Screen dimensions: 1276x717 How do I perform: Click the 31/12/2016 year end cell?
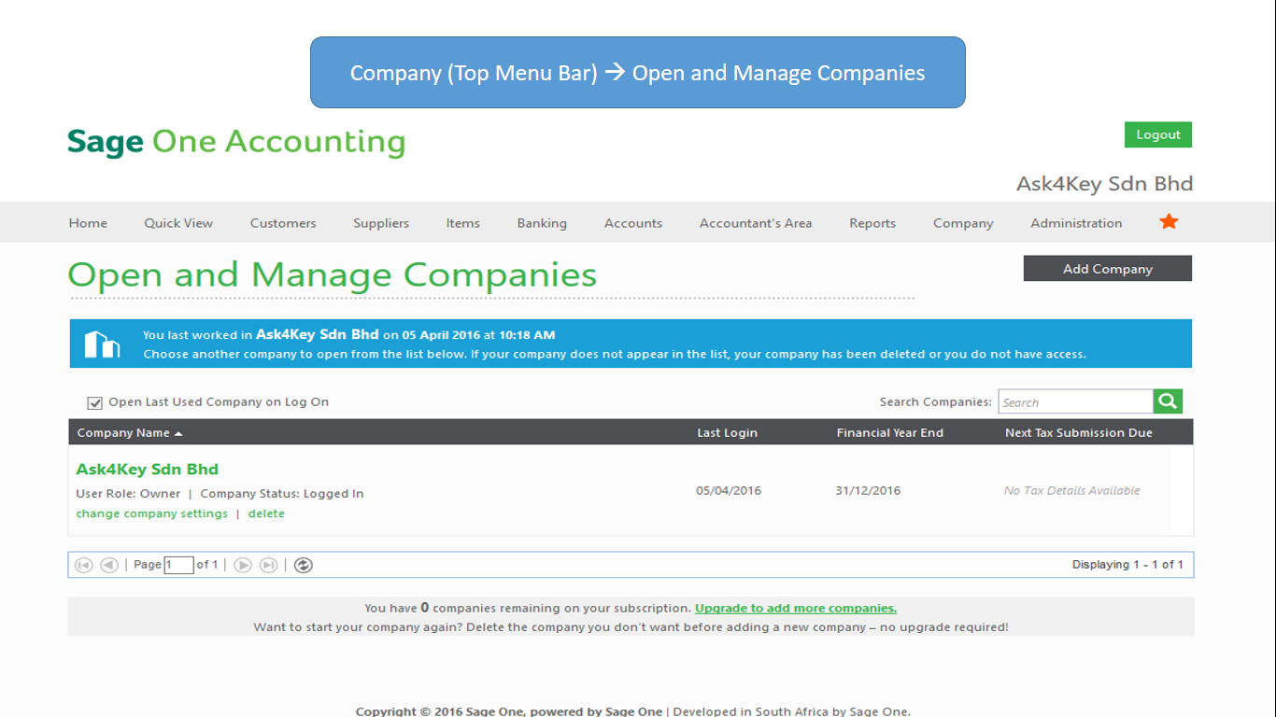pos(868,490)
